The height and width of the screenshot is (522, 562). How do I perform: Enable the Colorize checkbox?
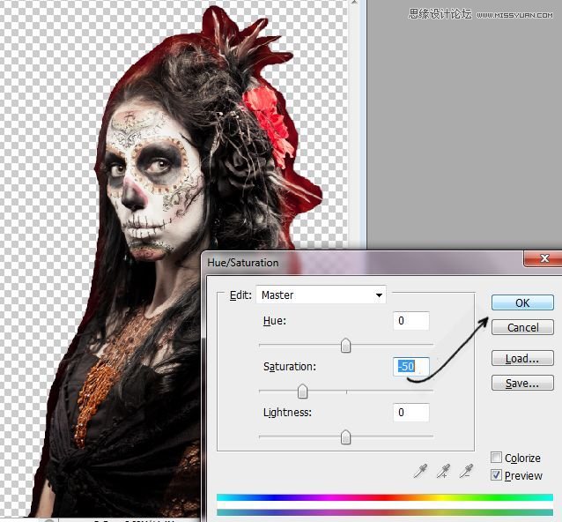pyautogui.click(x=496, y=458)
